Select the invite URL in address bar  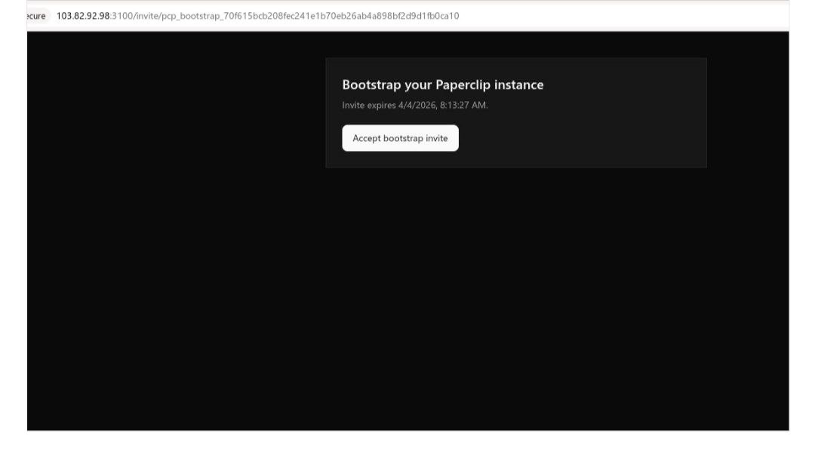(258, 16)
